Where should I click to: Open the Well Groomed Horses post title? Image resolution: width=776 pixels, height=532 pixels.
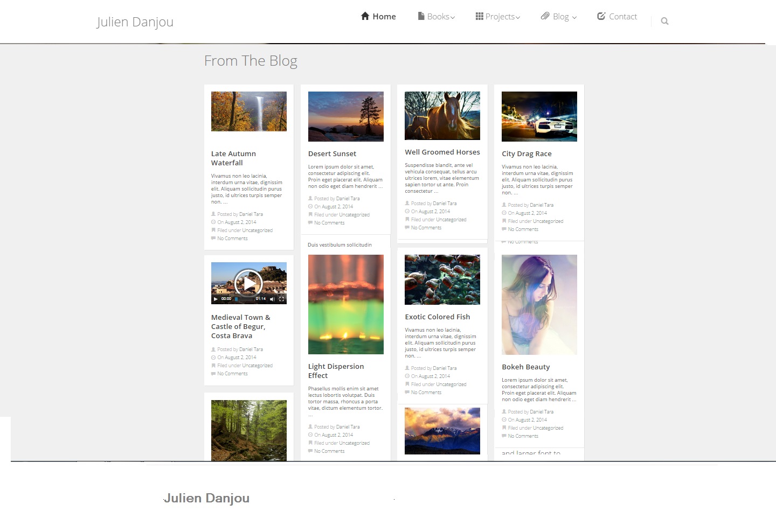coord(442,152)
